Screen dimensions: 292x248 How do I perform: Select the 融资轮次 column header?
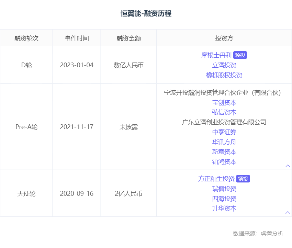[26, 38]
